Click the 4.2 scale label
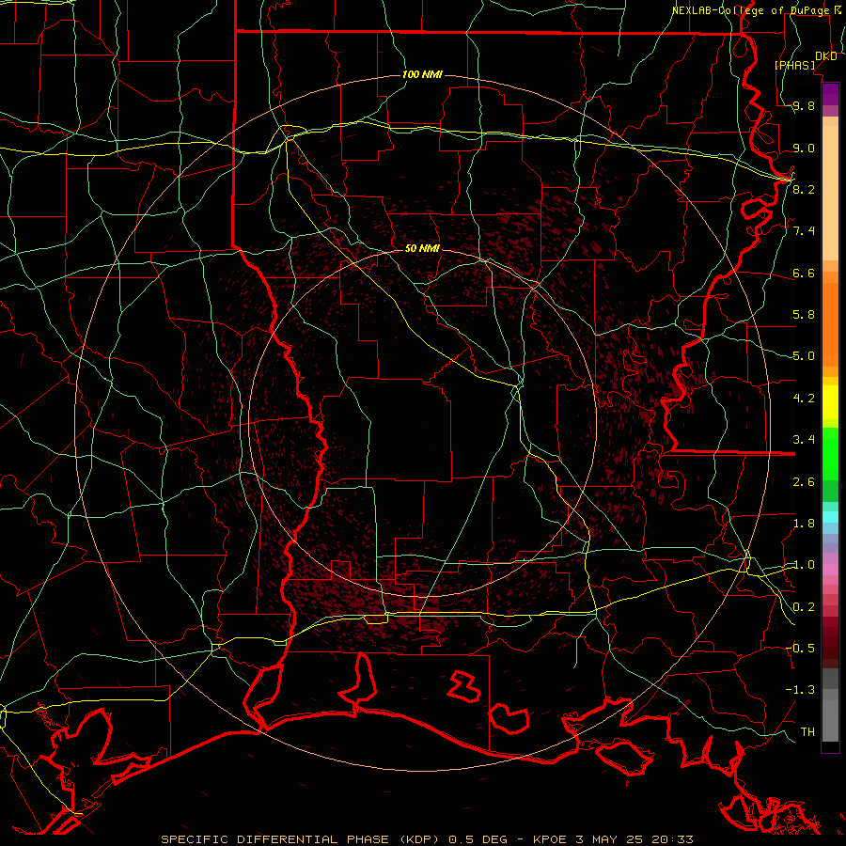This screenshot has width=846, height=846. click(804, 399)
